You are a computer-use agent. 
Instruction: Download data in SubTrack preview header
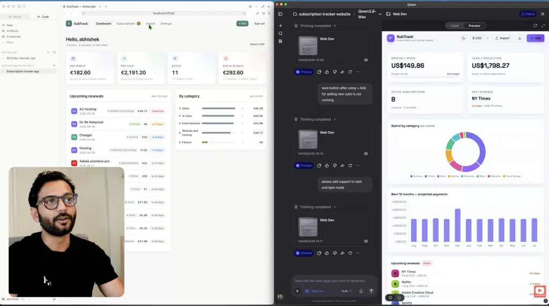click(520, 38)
